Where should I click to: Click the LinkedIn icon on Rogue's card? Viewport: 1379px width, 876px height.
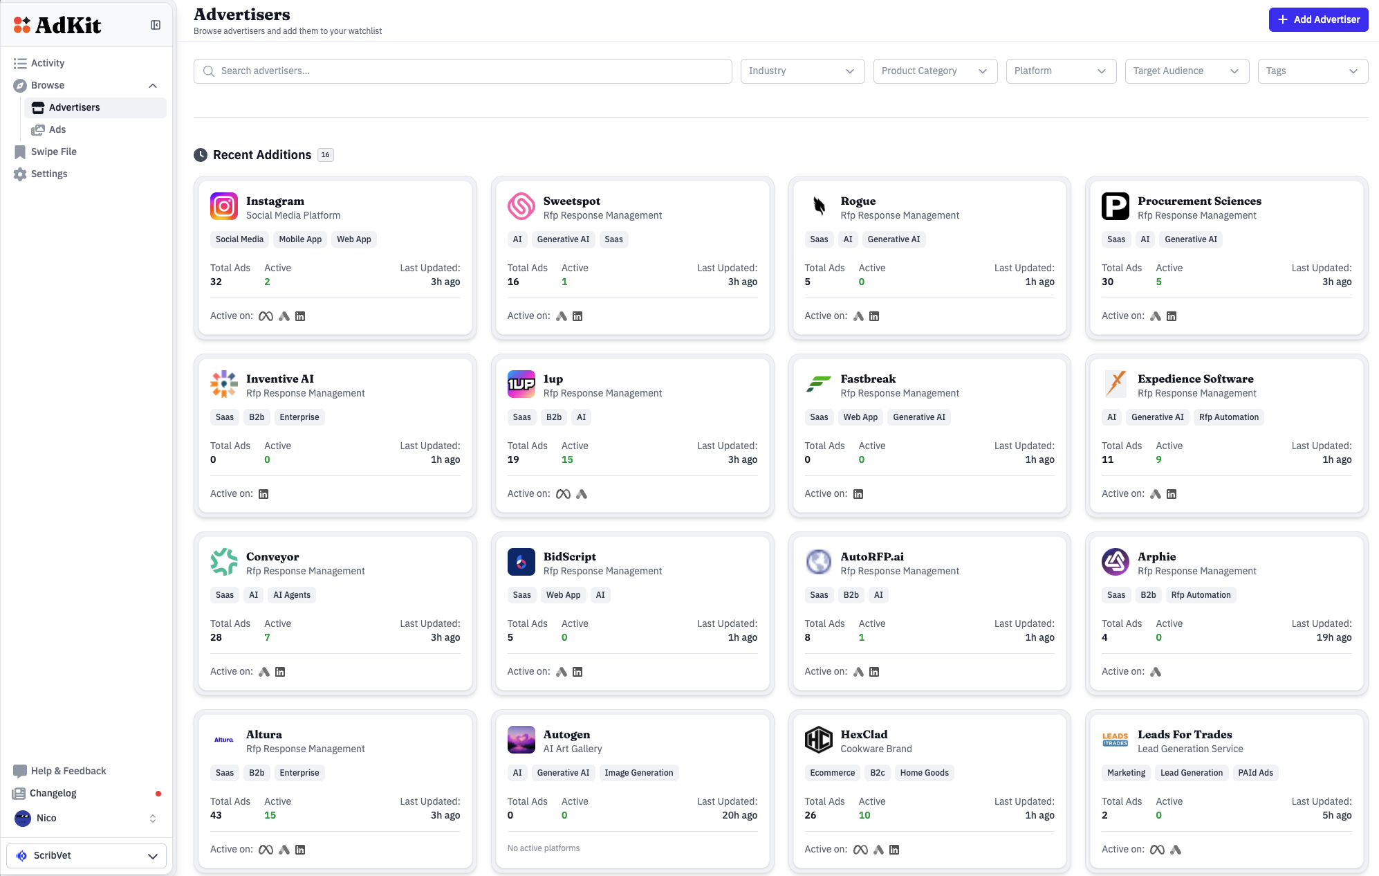pos(874,316)
